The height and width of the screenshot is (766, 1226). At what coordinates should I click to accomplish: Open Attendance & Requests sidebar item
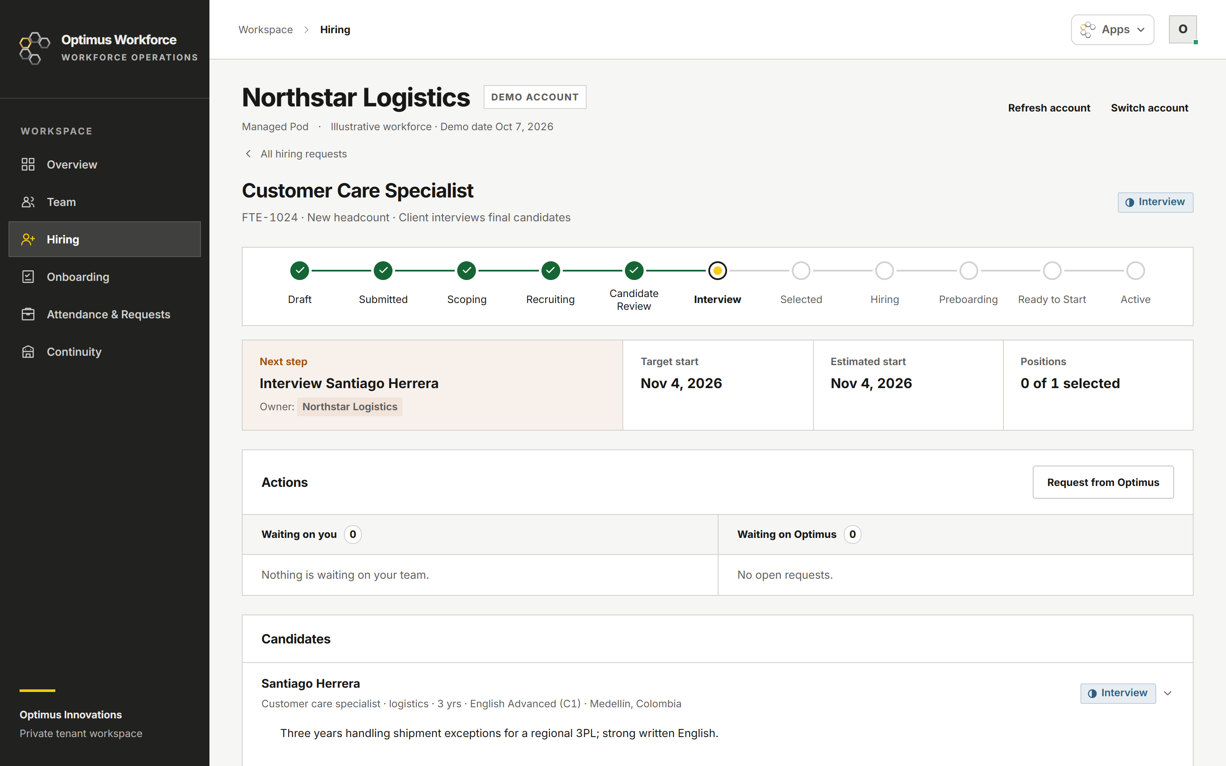pyautogui.click(x=105, y=314)
